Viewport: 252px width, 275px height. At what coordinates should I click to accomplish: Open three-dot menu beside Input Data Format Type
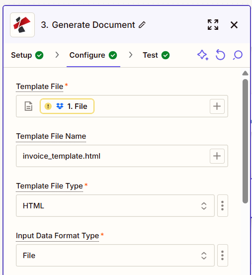coord(223,256)
